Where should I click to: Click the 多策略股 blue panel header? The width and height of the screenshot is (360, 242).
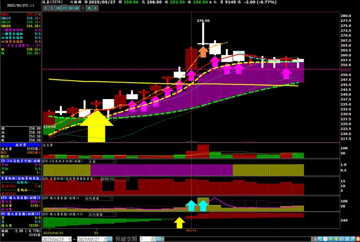point(21,178)
